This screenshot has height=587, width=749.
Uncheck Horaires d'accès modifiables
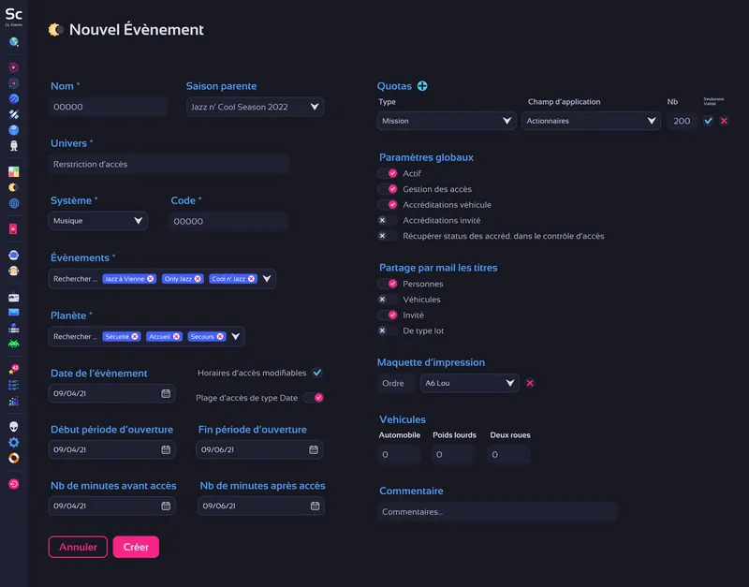[x=317, y=373]
